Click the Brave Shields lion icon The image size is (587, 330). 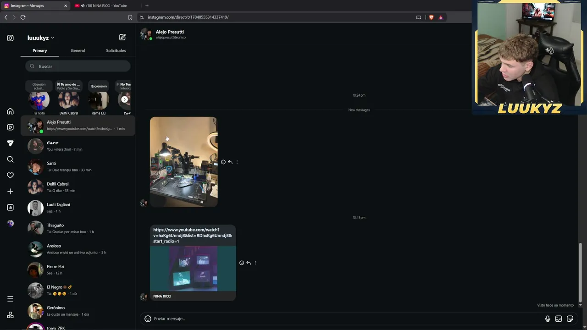[x=431, y=17]
